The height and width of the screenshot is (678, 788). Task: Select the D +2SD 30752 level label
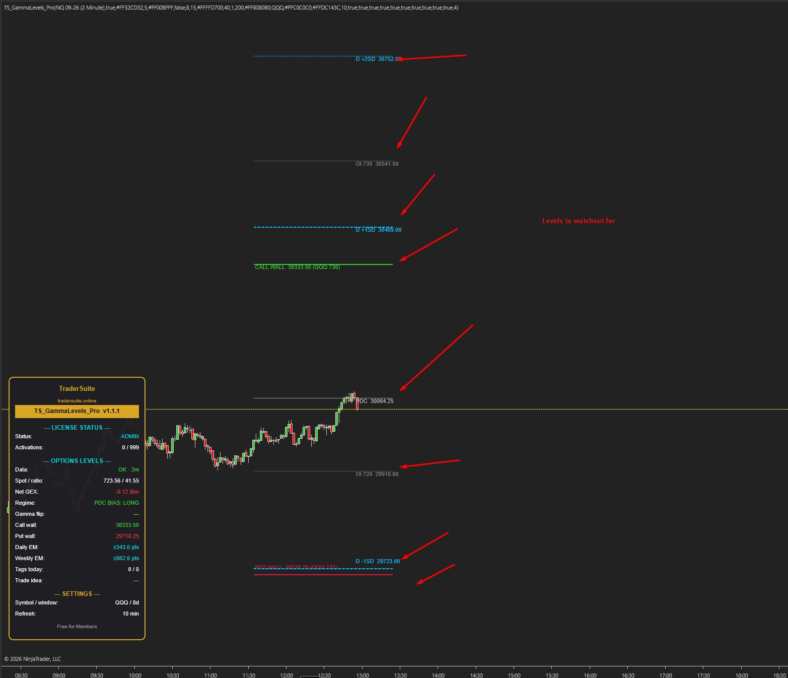[379, 59]
